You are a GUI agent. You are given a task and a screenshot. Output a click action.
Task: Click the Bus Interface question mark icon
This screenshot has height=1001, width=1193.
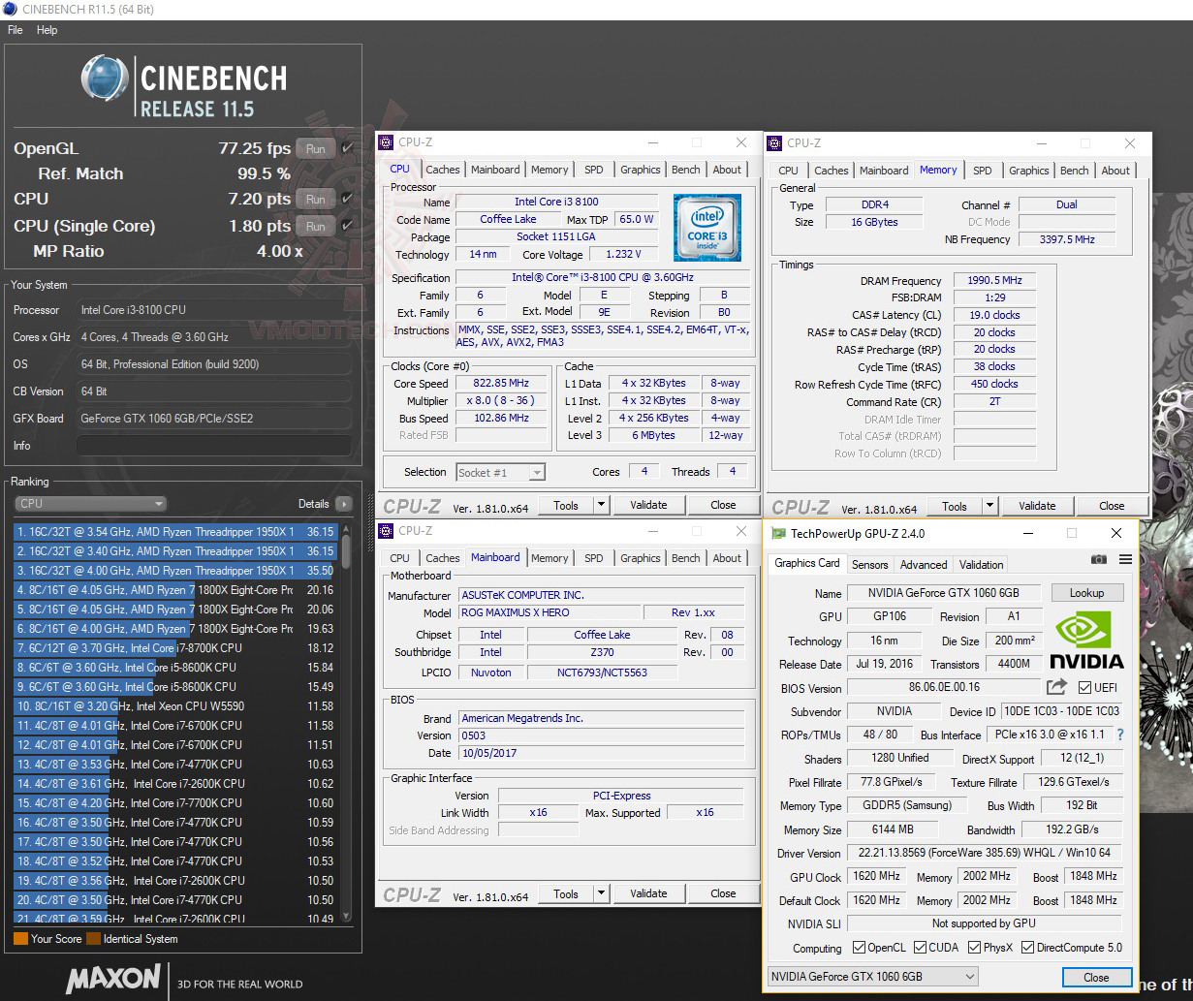click(x=1121, y=735)
